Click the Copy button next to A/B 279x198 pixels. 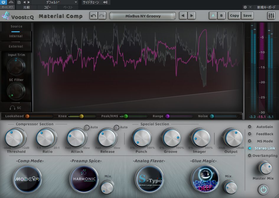coord(234,16)
